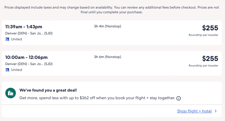The image size is (225, 121).
Task: Click the United airline name on the 11:39am flight
Action: click(x=16, y=39)
